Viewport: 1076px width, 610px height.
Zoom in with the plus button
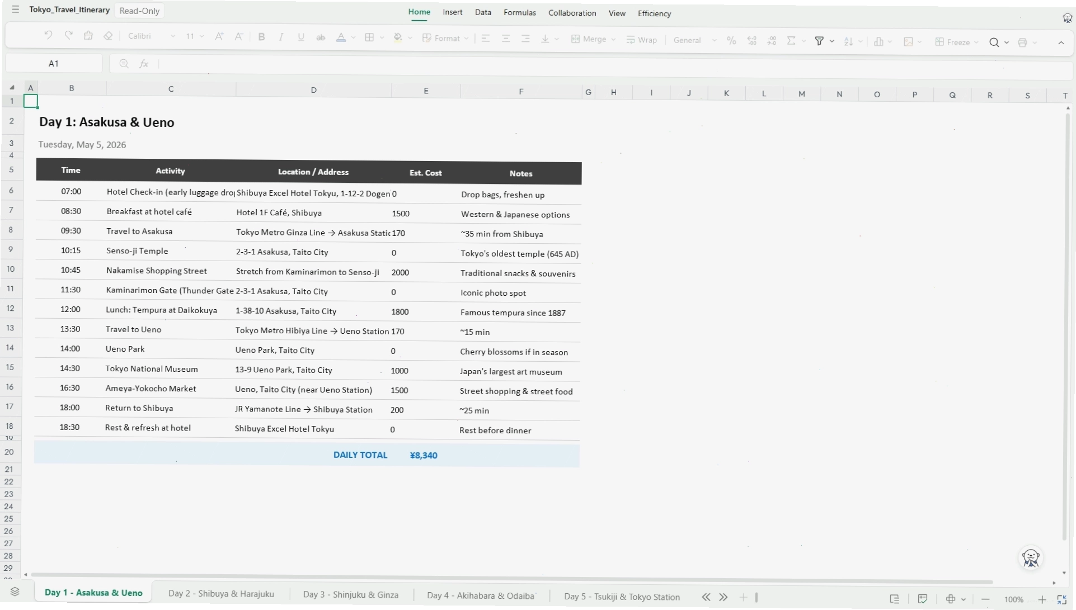pos(1042,599)
